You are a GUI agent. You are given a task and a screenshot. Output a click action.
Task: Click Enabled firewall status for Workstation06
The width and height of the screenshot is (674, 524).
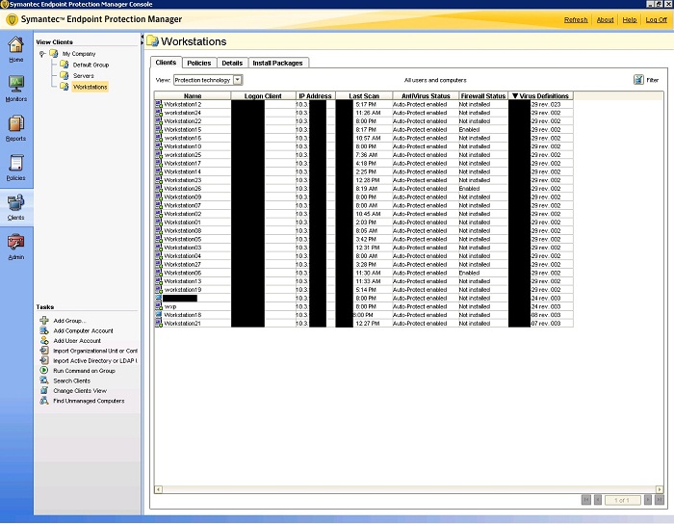click(469, 273)
